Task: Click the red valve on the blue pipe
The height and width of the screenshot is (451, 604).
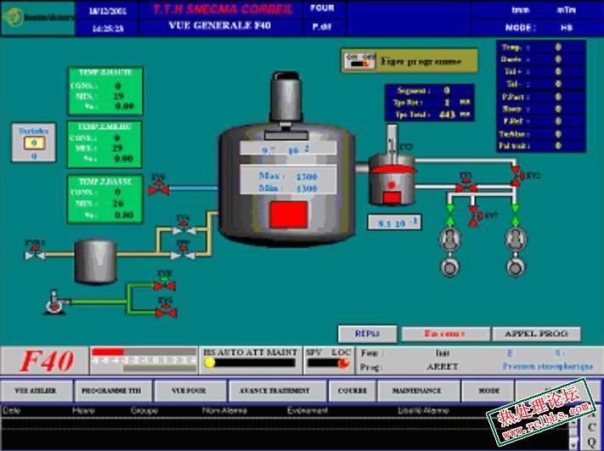Action: pos(159,189)
